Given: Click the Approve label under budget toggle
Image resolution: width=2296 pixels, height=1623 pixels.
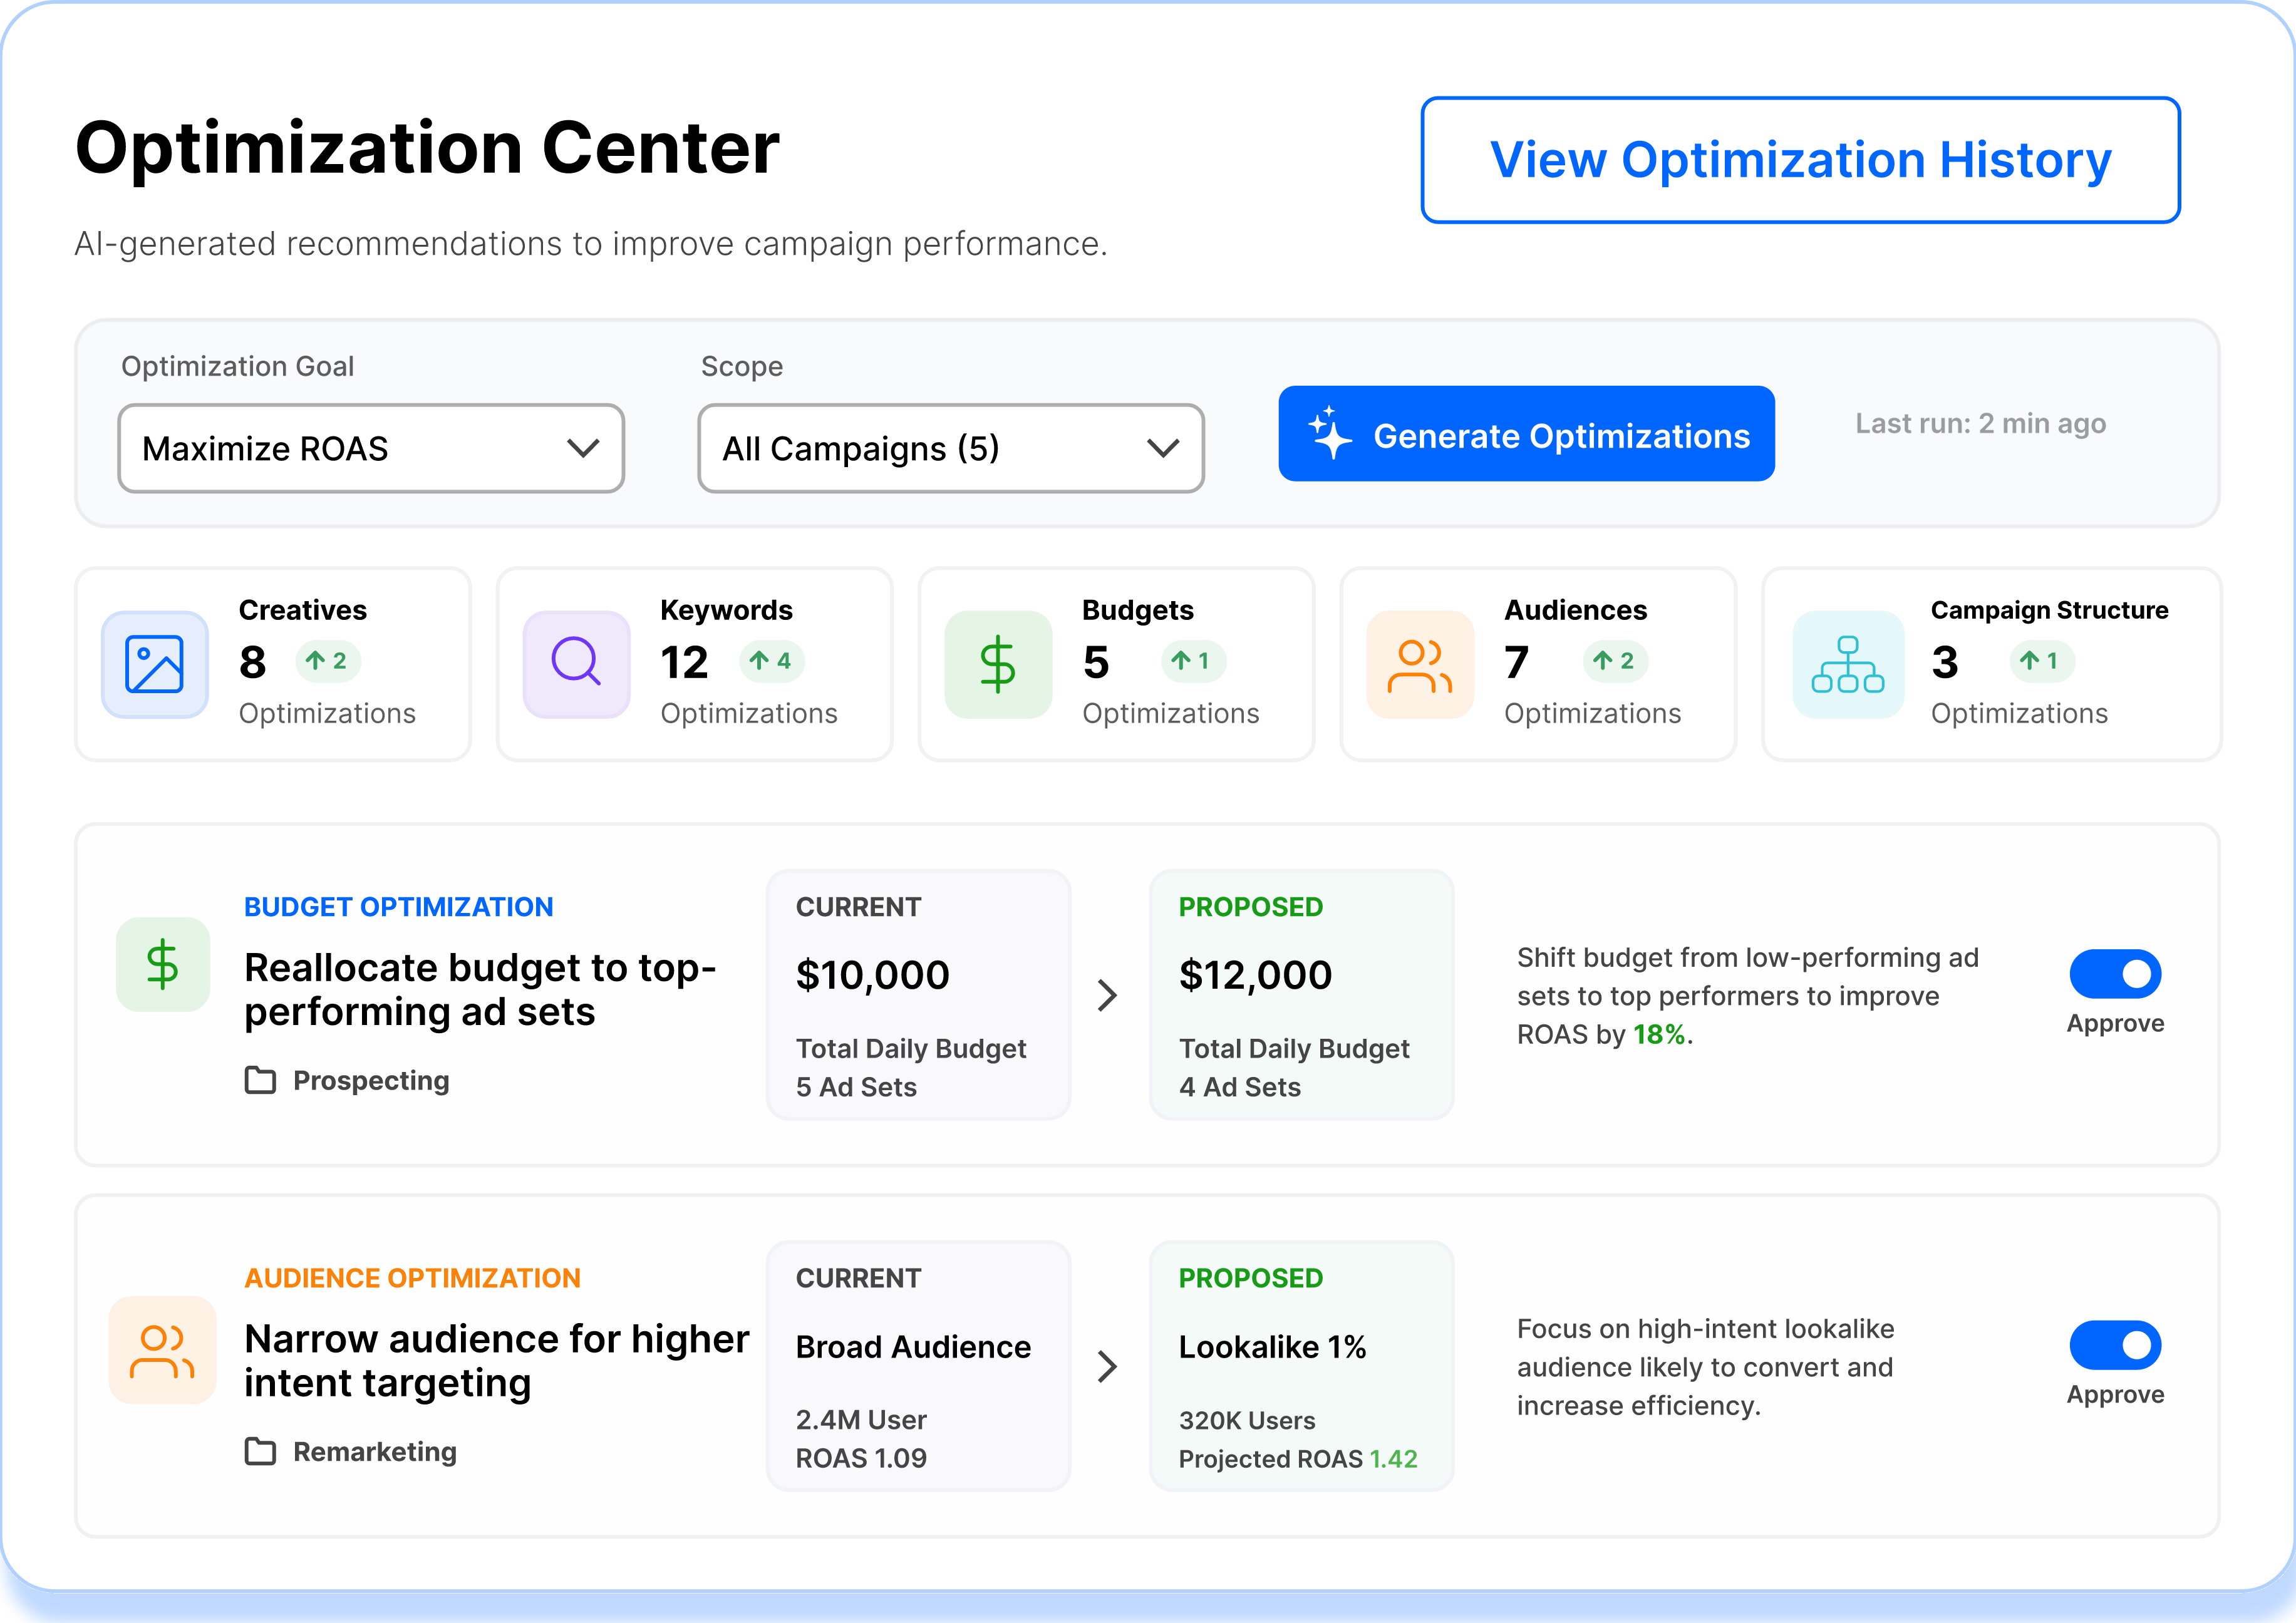Looking at the screenshot, I should click(x=2115, y=1024).
